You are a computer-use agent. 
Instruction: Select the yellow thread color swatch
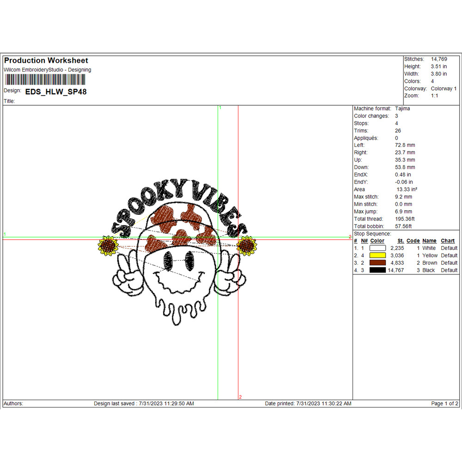[377, 255]
